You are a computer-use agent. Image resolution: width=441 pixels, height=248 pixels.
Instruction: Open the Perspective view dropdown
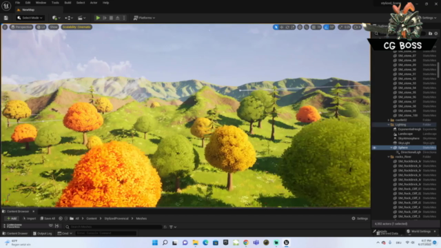coord(21,27)
